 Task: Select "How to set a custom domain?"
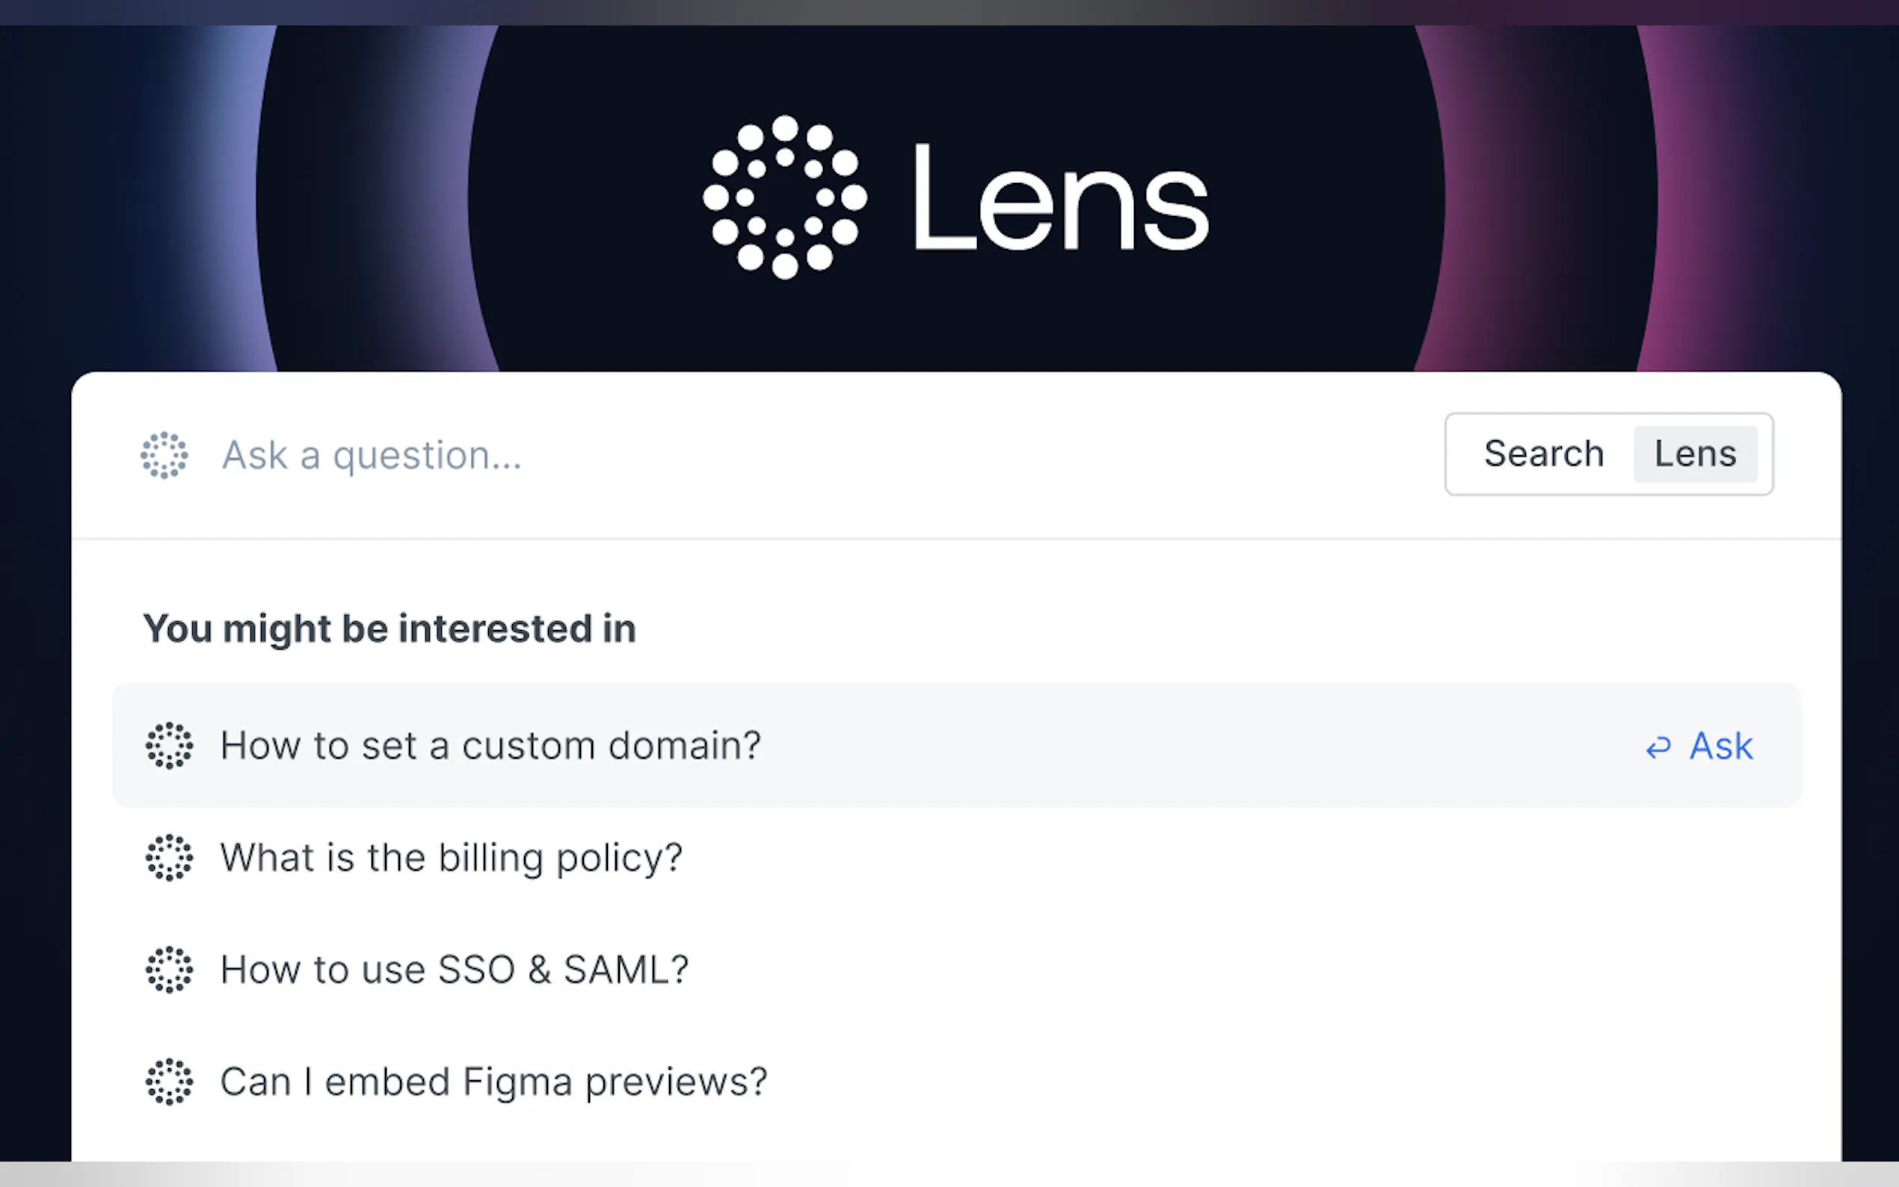pos(490,746)
